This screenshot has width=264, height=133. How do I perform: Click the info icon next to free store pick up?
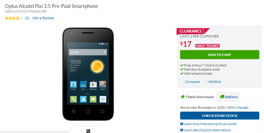coord(182,124)
